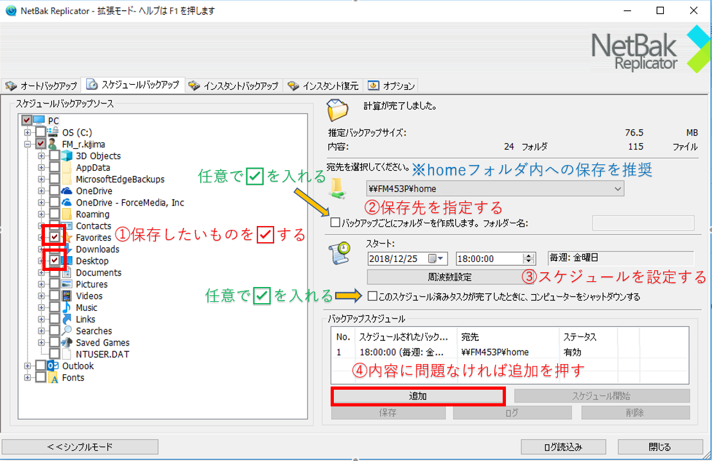This screenshot has width=712, height=461.
Task: Click the Music note icon in tree
Action: point(67,308)
